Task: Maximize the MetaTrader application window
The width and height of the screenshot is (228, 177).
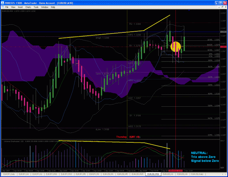Action: pyautogui.click(x=221, y=3)
